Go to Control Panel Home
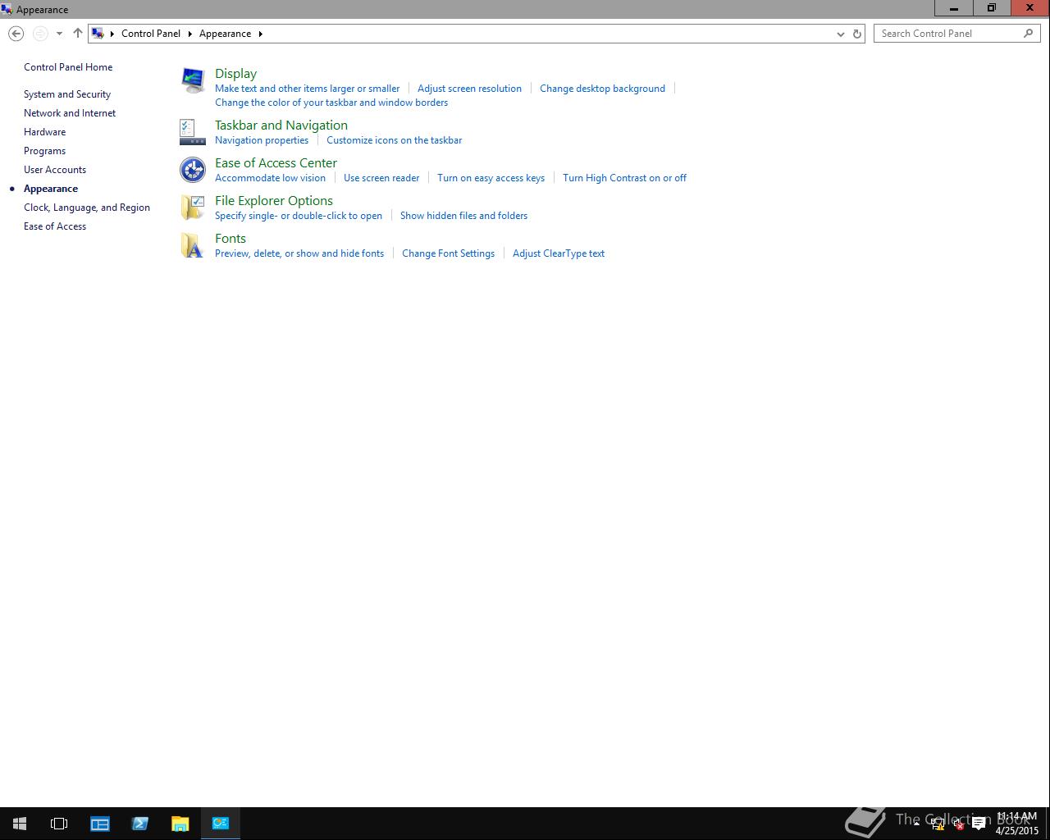 coord(68,67)
